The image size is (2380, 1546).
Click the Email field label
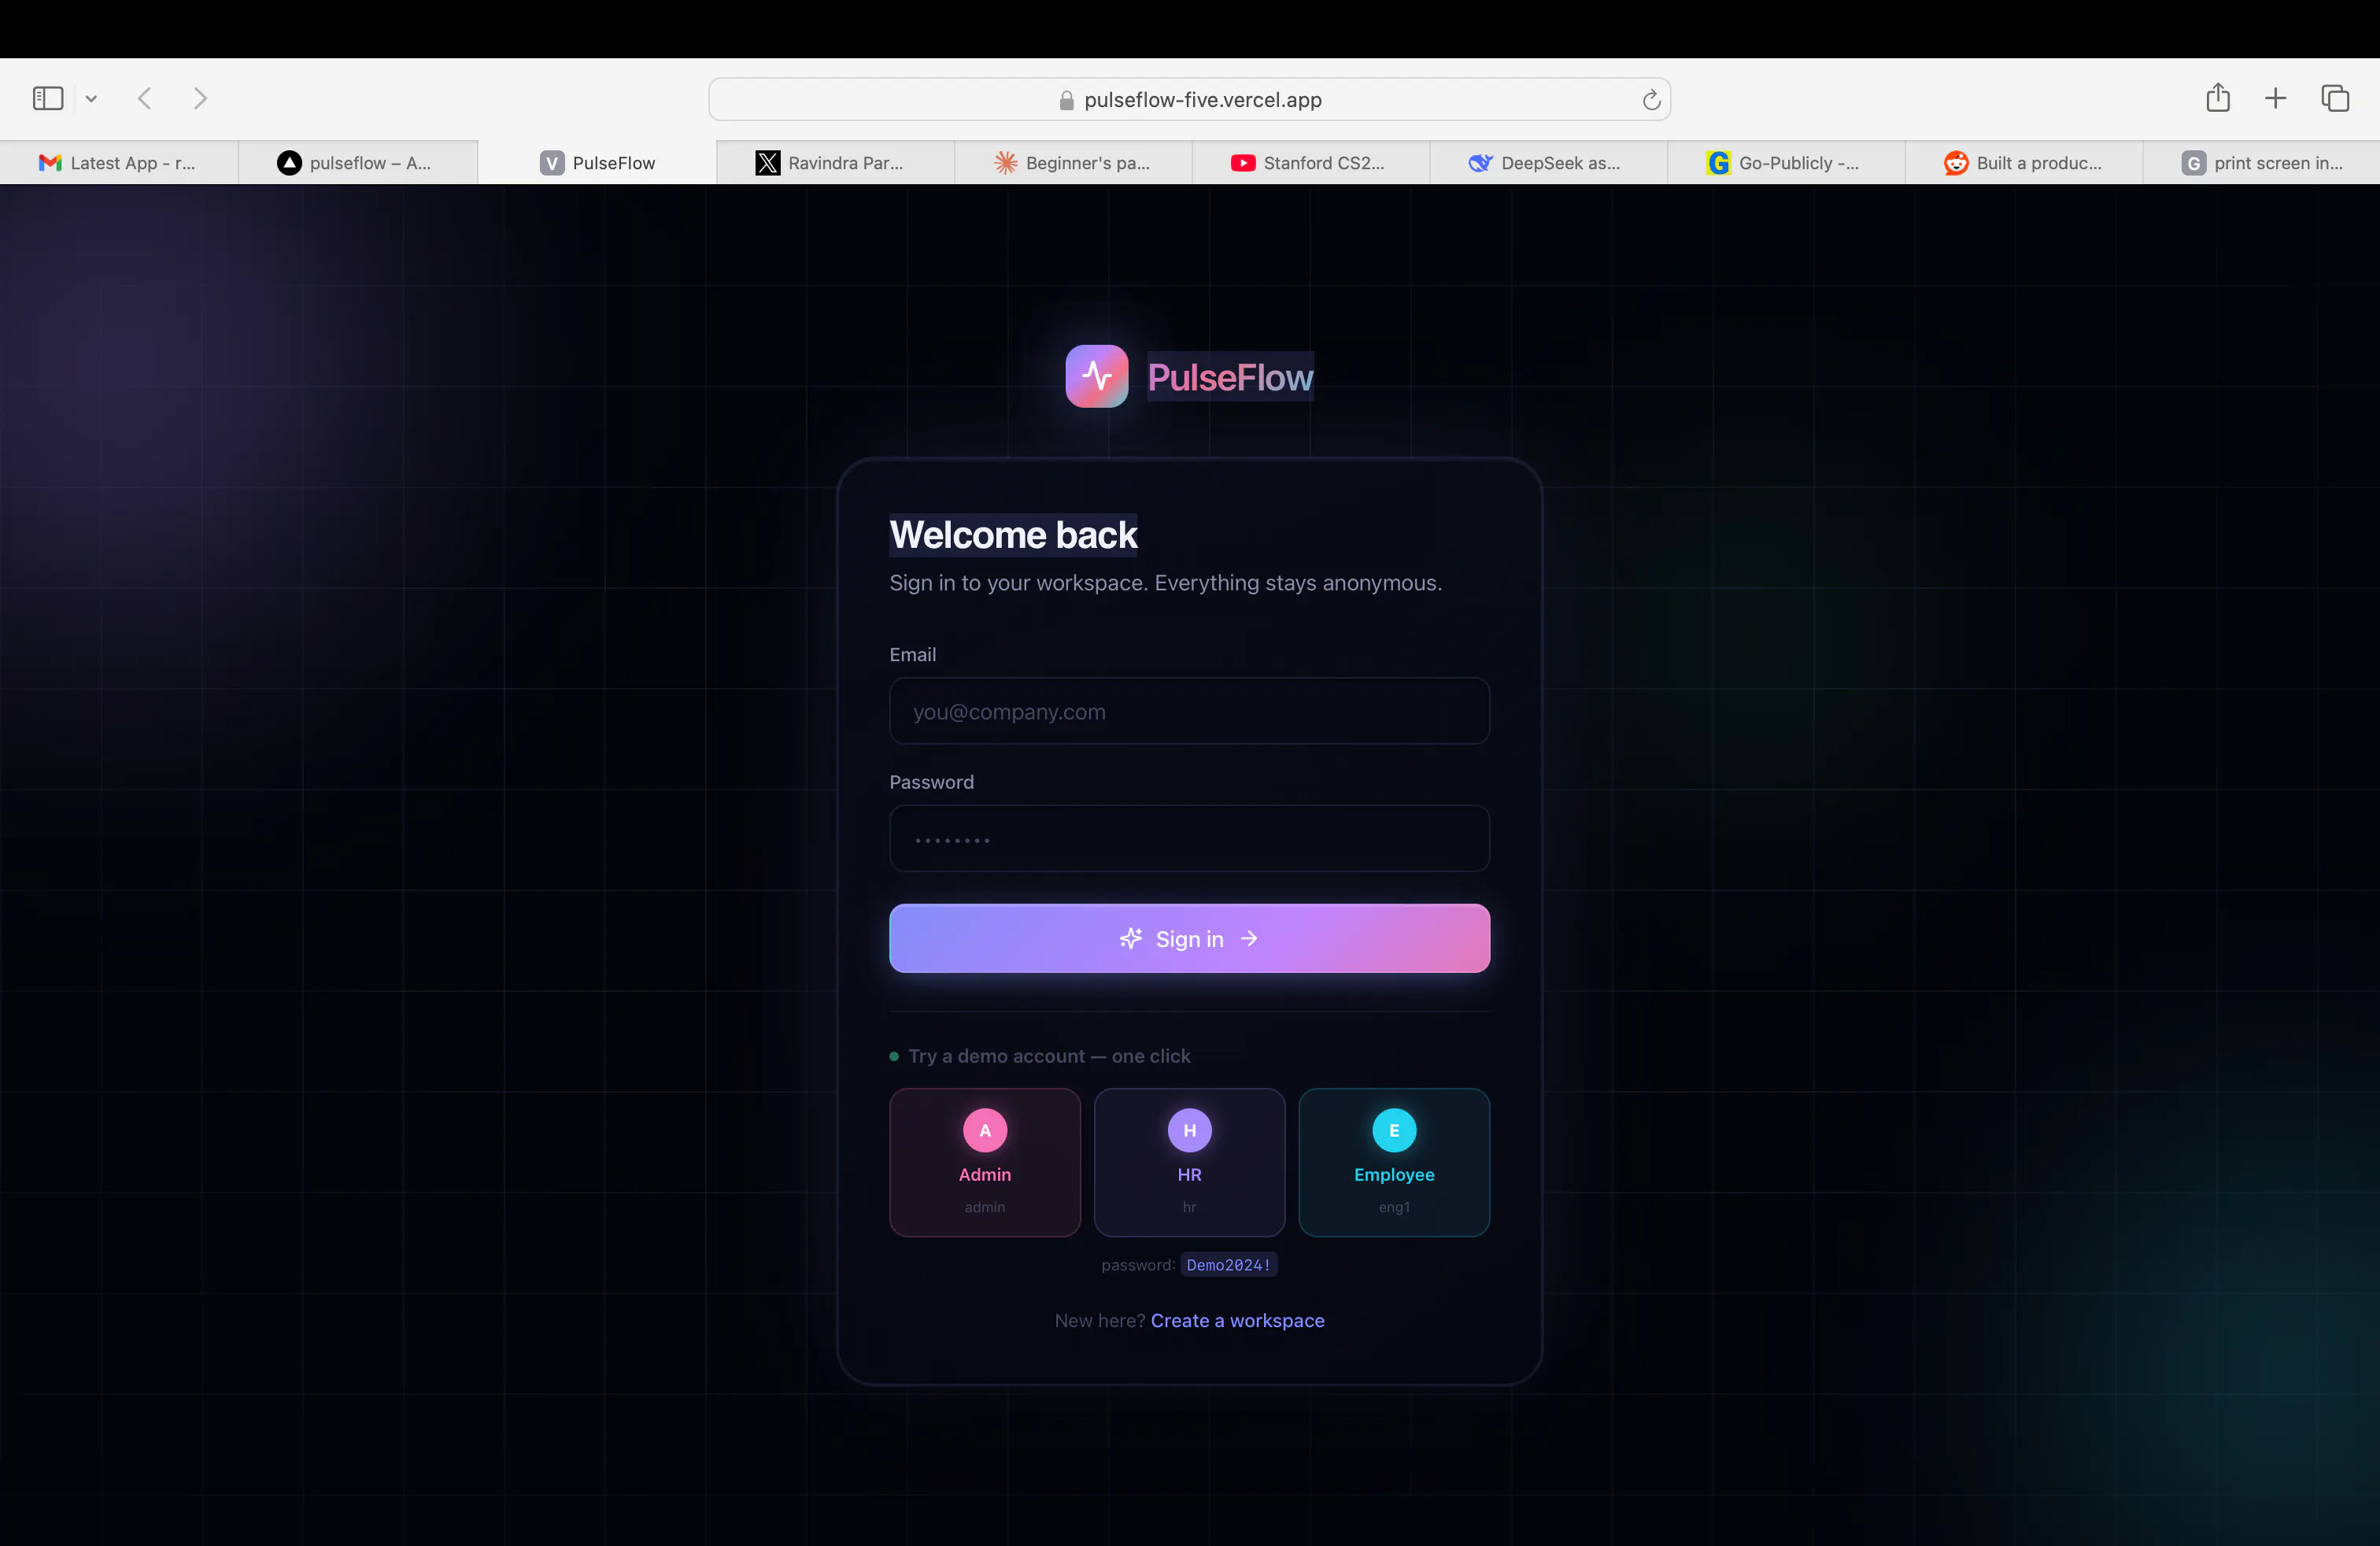(912, 654)
